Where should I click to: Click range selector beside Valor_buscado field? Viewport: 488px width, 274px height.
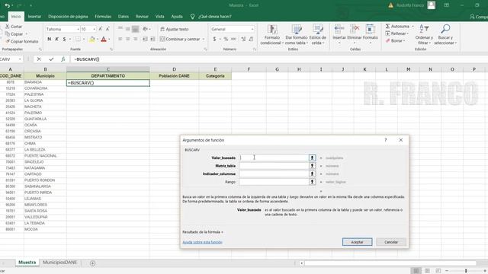point(312,158)
